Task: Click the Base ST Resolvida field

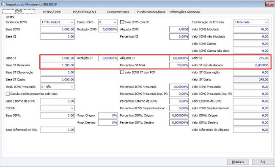Action: 58,65
